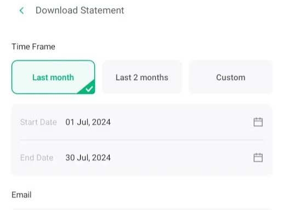Click the 2024 year in the End Date
284x210 pixels.
[x=101, y=157]
